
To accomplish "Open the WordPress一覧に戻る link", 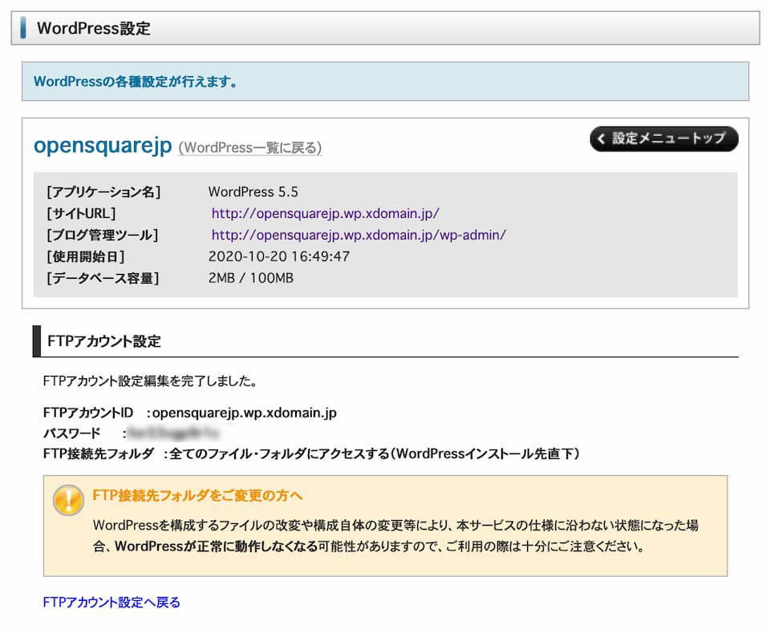I will pos(250,147).
